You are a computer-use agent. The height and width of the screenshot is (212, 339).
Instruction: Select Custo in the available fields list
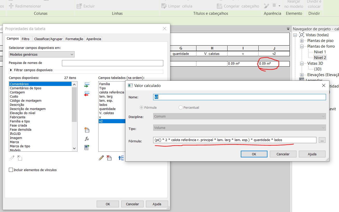(x=14, y=97)
